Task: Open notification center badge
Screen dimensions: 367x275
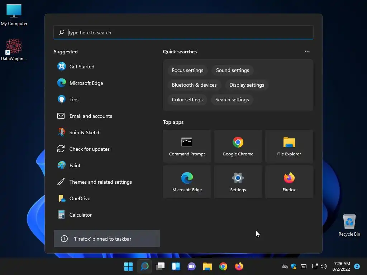Action: coord(357,266)
